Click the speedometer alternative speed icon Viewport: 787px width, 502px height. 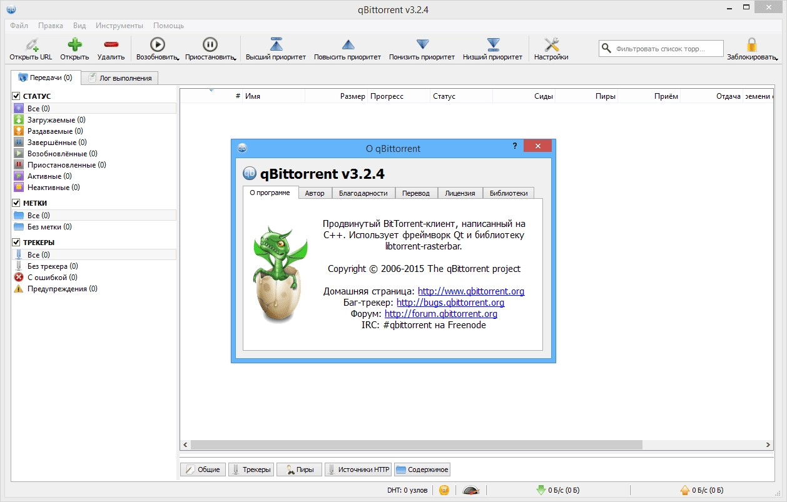pyautogui.click(x=470, y=490)
